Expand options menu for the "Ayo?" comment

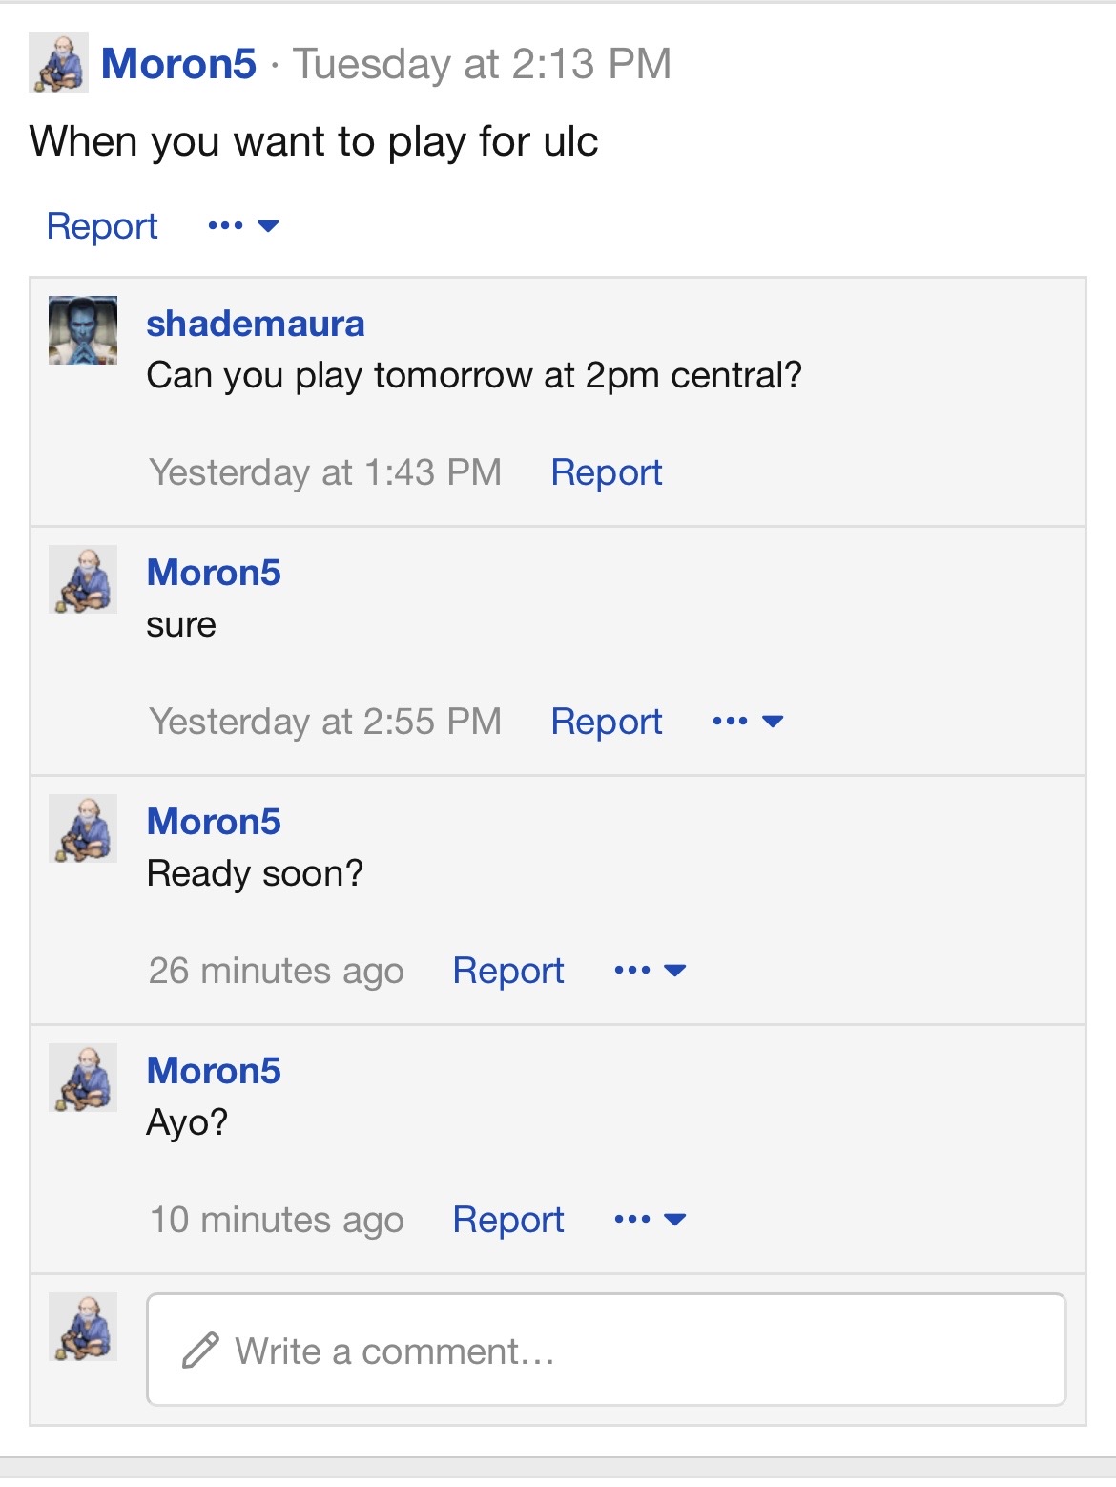pyautogui.click(x=650, y=1220)
